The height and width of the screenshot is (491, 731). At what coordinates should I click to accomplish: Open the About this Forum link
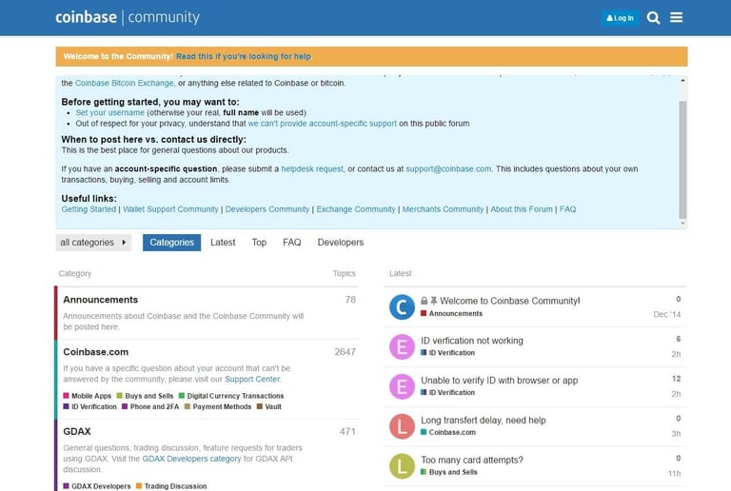[x=522, y=209]
